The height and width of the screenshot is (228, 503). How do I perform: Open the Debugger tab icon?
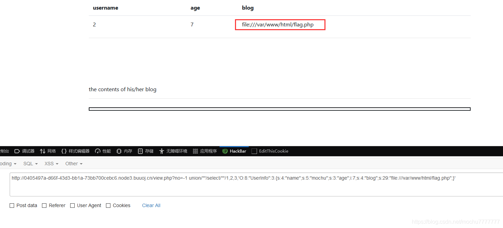click(17, 151)
